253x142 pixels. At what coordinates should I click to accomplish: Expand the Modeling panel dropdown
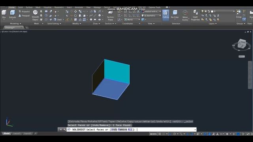[15, 24]
